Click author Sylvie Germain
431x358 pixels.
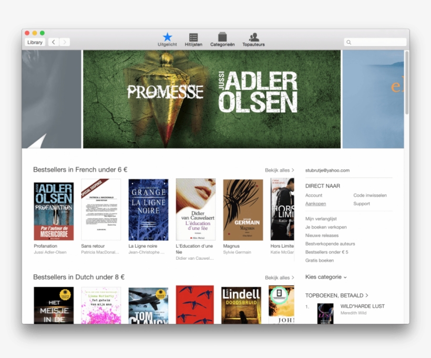tap(237, 252)
